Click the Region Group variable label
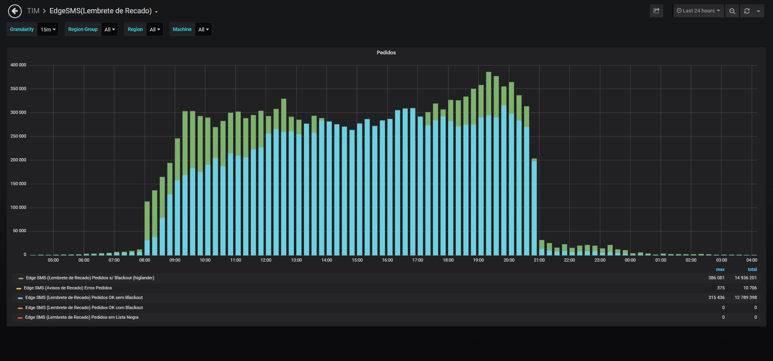 [83, 29]
